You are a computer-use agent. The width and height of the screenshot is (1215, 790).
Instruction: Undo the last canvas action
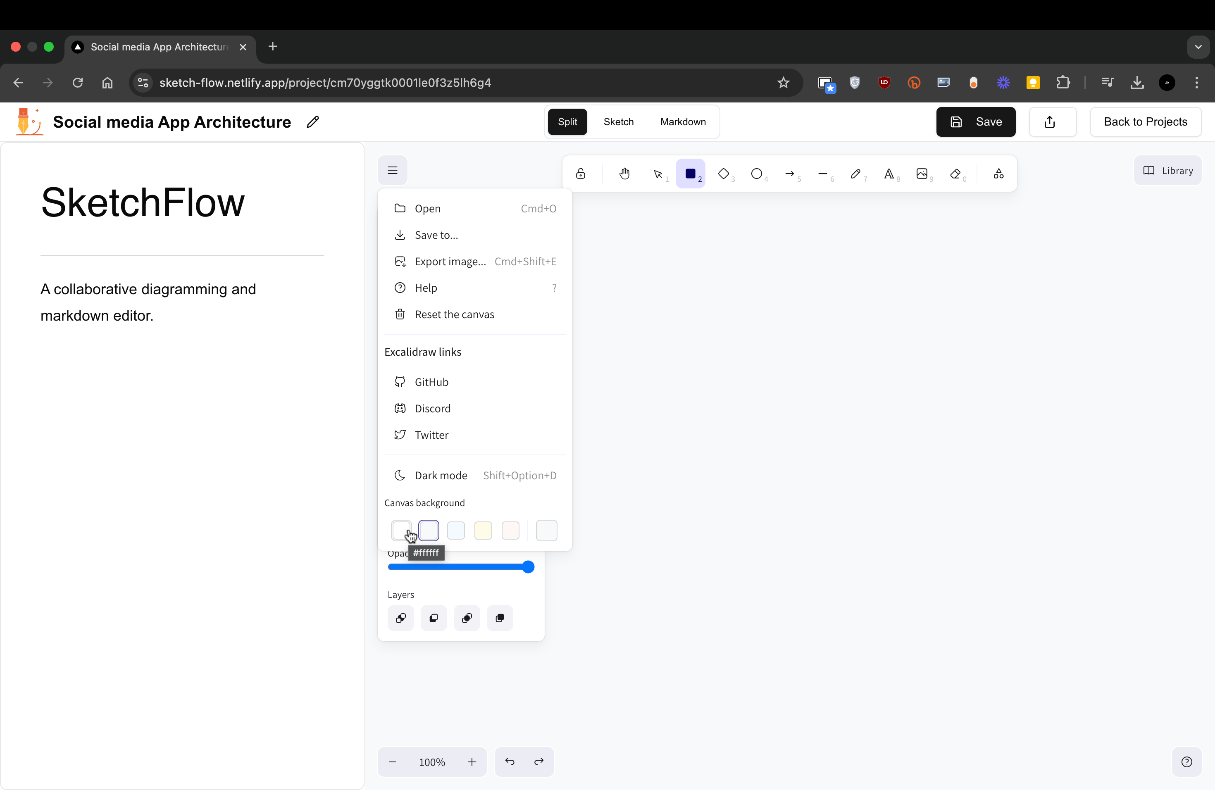[510, 762]
